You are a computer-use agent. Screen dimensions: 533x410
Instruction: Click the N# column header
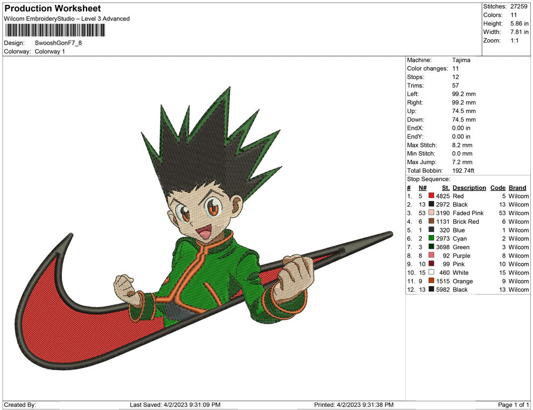pyautogui.click(x=423, y=187)
